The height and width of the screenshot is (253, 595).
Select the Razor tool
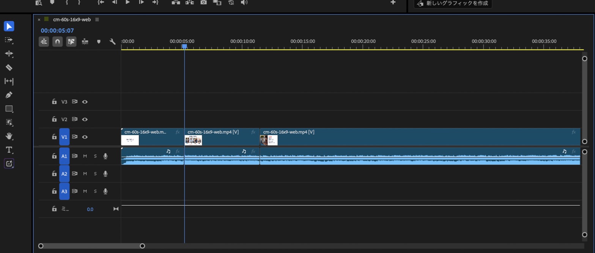point(9,67)
